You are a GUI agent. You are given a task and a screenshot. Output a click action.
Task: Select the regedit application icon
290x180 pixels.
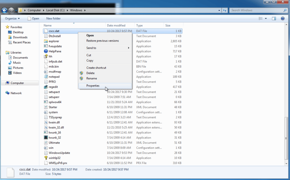[46, 87]
